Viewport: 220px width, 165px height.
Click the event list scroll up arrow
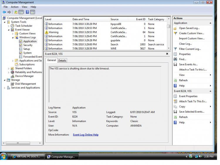[169, 19]
